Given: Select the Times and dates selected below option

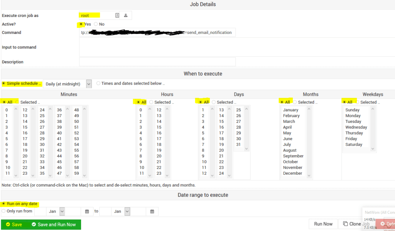Looking at the screenshot, I should 99,83.
